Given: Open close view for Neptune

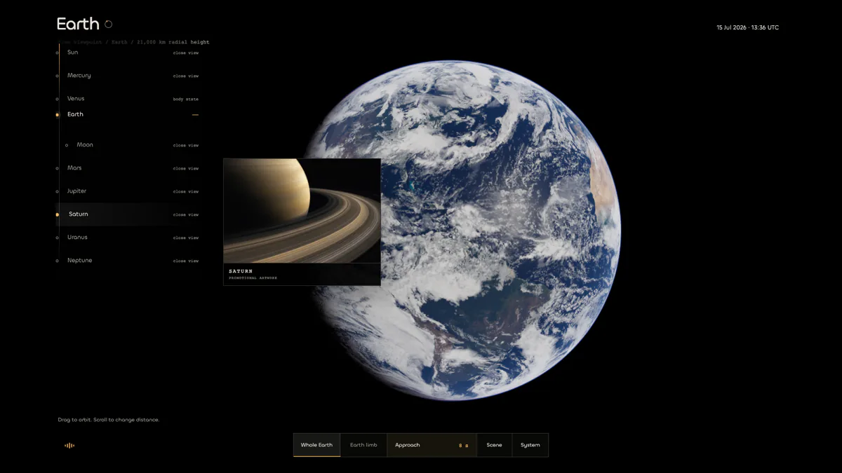Looking at the screenshot, I should point(186,261).
